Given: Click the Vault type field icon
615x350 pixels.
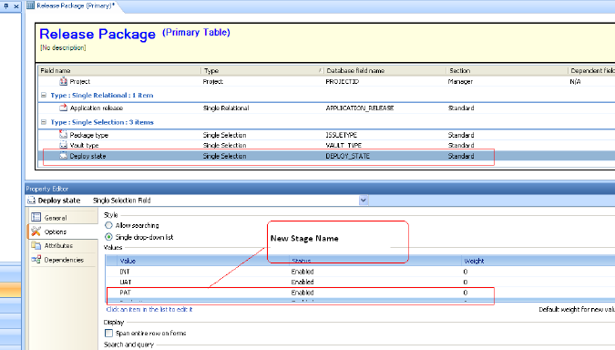Looking at the screenshot, I should pyautogui.click(x=63, y=145).
